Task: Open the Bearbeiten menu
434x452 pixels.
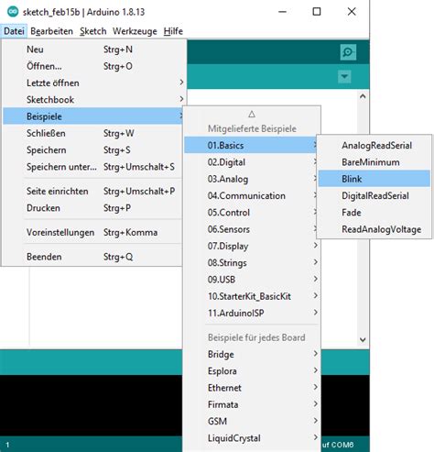Action: (x=51, y=31)
